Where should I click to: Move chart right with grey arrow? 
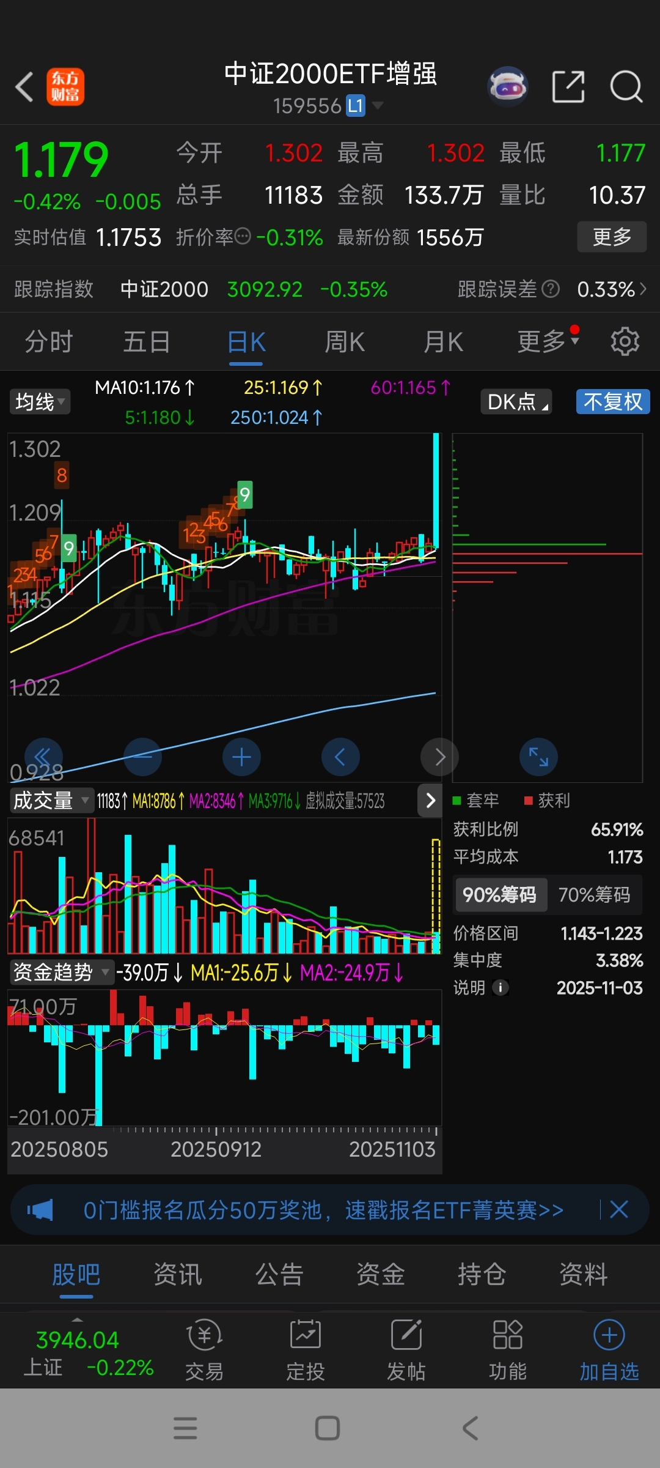tap(439, 757)
